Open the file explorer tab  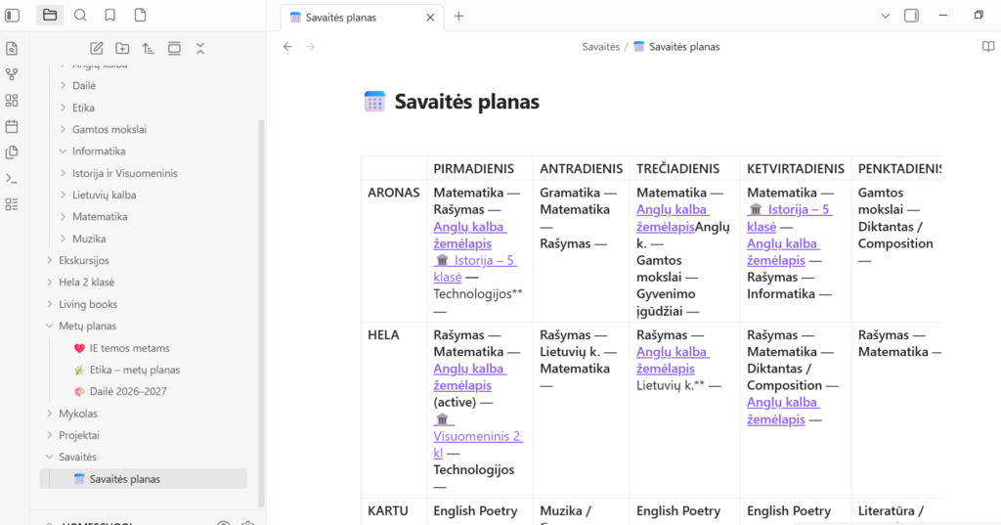tap(50, 15)
